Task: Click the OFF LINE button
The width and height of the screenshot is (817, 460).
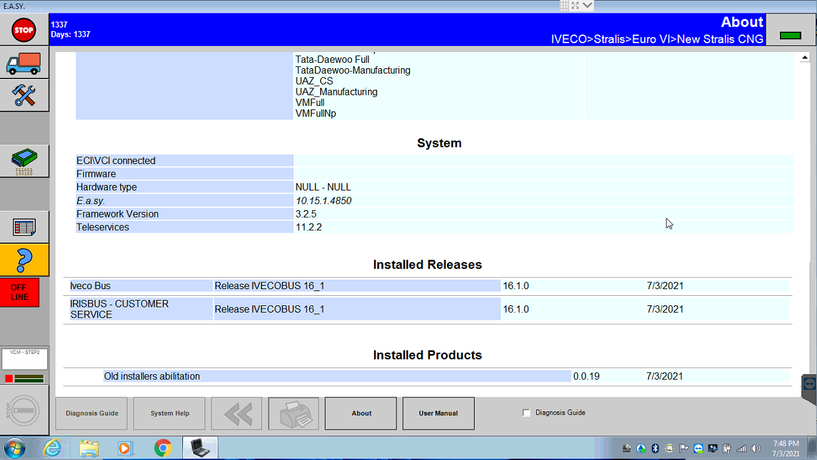Action: pyautogui.click(x=20, y=292)
